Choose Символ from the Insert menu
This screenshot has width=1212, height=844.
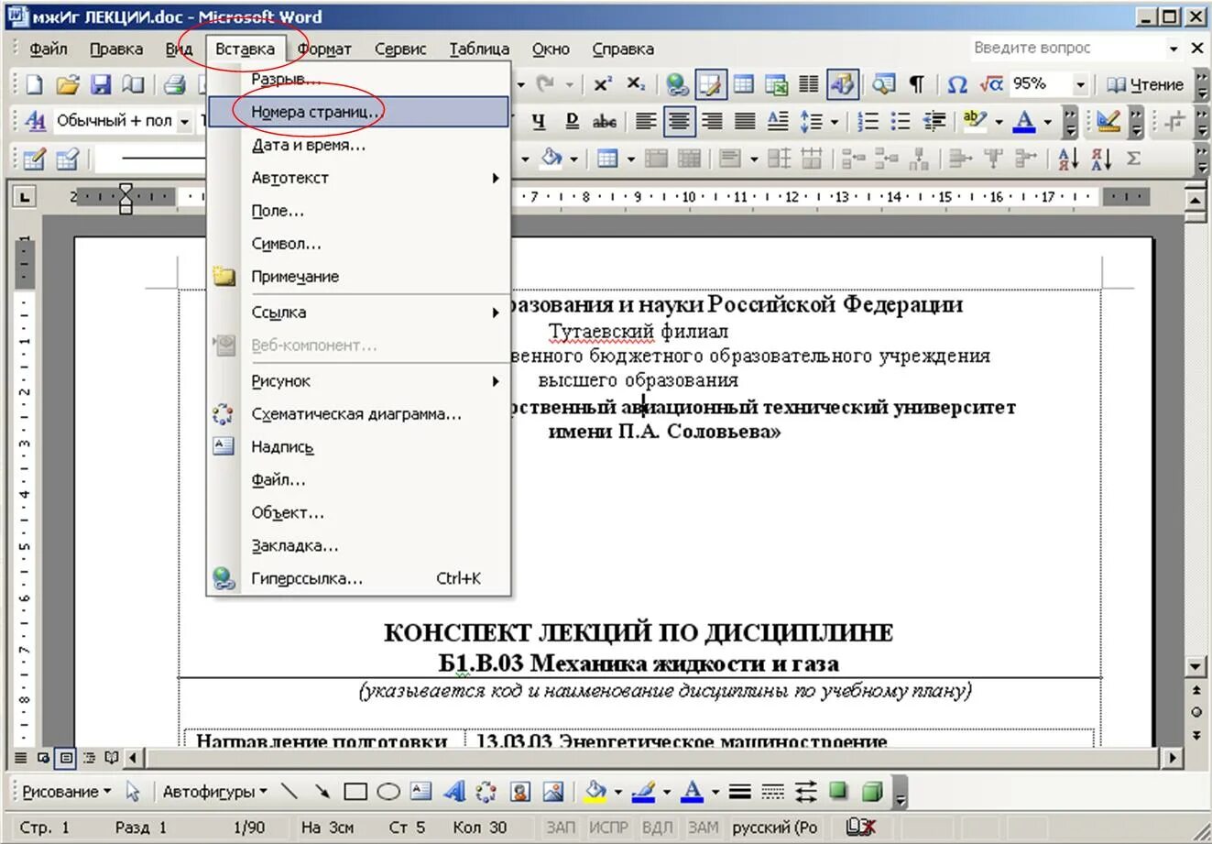pos(358,244)
